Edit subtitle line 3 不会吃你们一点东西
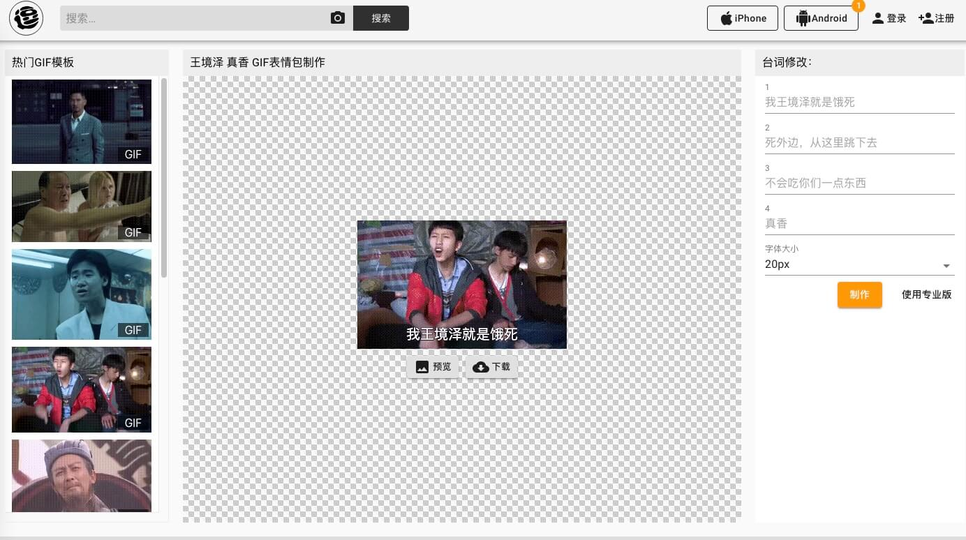Viewport: 966px width, 540px height. [x=859, y=183]
